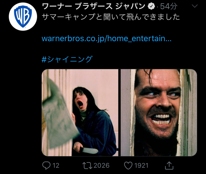206x174 pixels.
Task: View the left image of screaming woman
Action: tap(80, 113)
